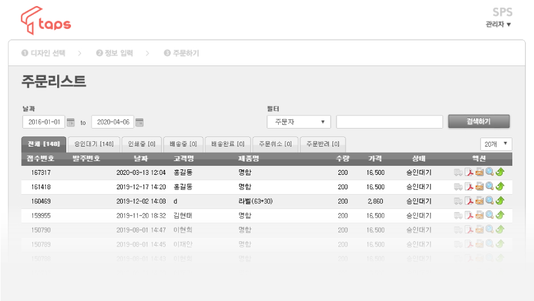Focus the filter search text field

tap(390, 121)
